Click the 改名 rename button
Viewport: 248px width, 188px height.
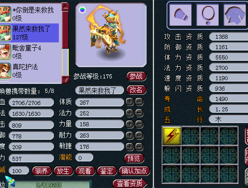tap(136, 90)
